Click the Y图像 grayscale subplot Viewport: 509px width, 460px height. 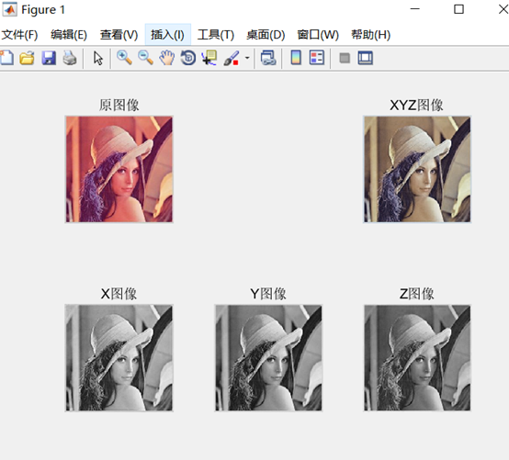click(x=268, y=358)
